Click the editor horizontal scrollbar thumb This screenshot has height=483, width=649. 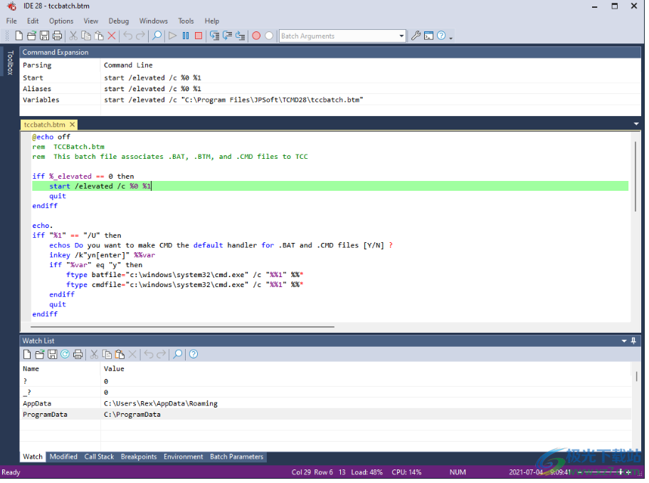[x=183, y=327]
